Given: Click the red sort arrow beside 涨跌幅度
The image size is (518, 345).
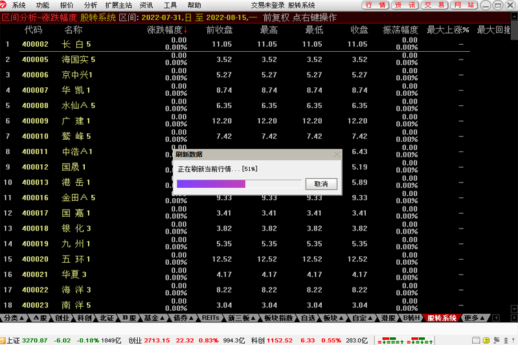Looking at the screenshot, I should [185, 30].
